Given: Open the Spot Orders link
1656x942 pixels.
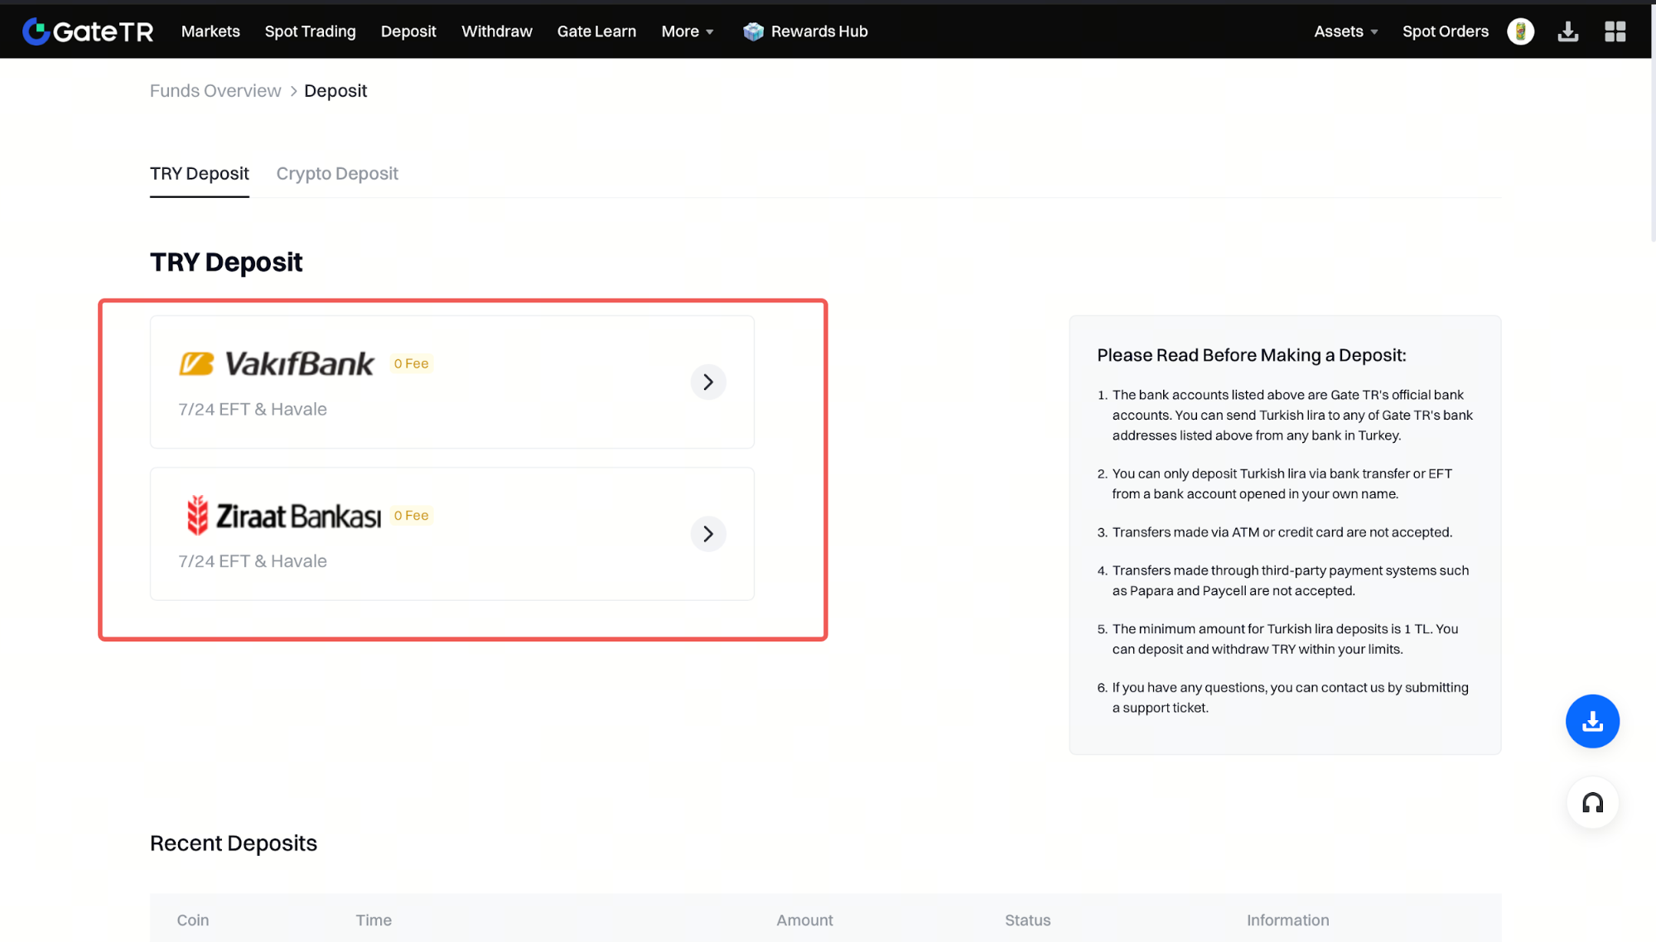Looking at the screenshot, I should click(1445, 31).
